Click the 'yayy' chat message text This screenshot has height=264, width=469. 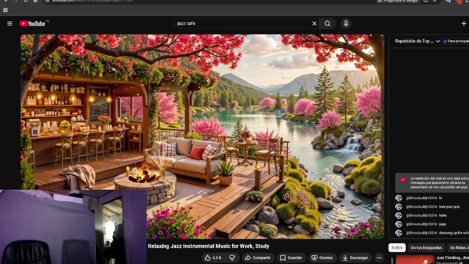point(442,224)
